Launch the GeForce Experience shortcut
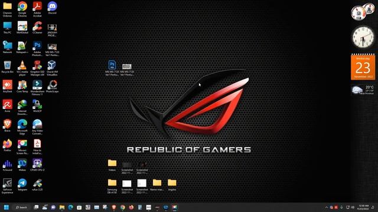The width and height of the screenshot is (378, 212). coord(7,186)
